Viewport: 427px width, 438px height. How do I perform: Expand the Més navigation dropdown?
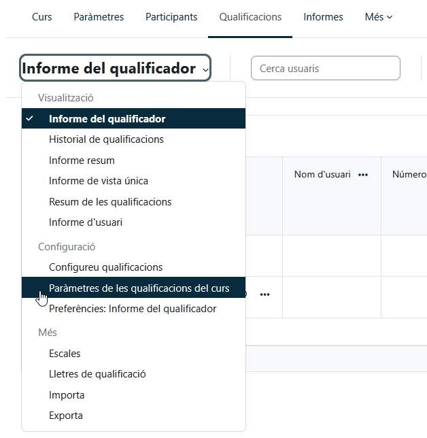coord(379,17)
